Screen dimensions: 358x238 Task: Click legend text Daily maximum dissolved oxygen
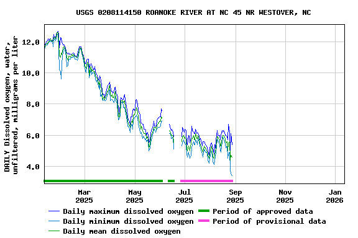pyautogui.click(x=128, y=211)
